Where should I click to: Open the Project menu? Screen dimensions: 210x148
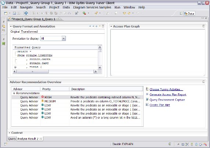coord(54,7)
